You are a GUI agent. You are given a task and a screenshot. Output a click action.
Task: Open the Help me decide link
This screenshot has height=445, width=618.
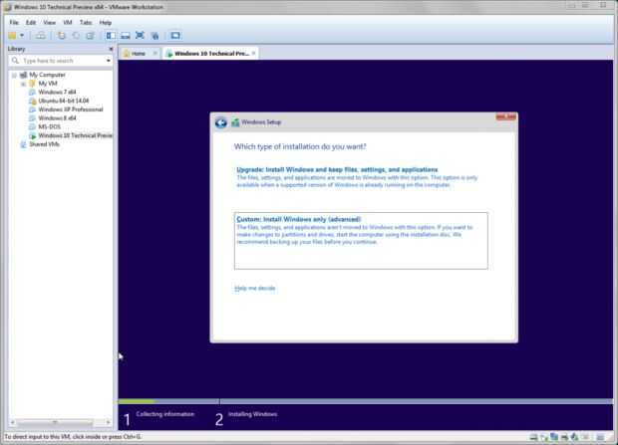[255, 289]
